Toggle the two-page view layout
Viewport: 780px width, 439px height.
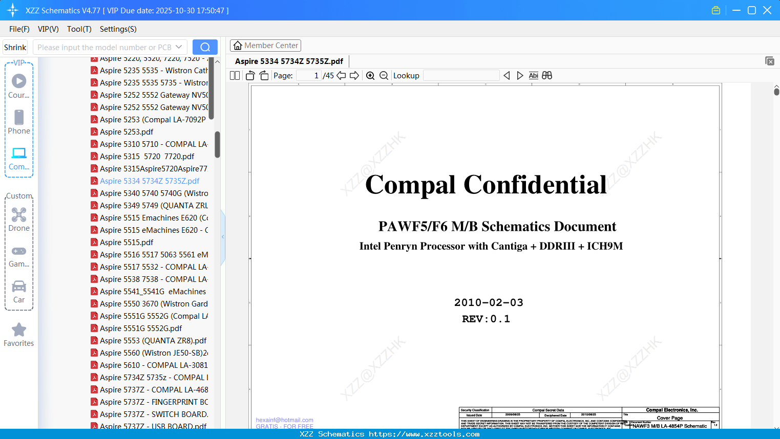(x=235, y=76)
